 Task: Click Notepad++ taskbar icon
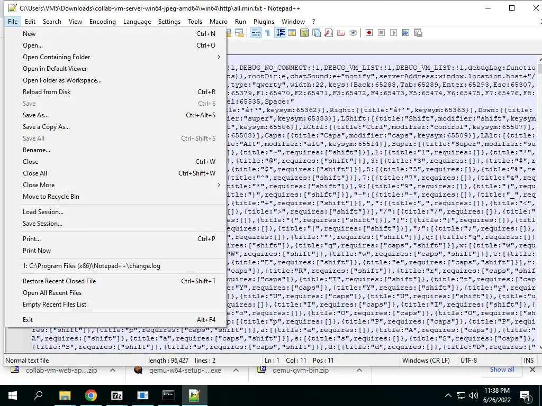[194, 395]
